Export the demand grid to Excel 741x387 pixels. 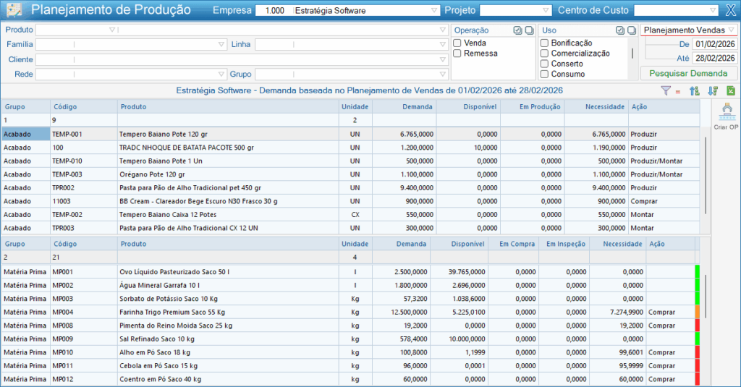730,90
